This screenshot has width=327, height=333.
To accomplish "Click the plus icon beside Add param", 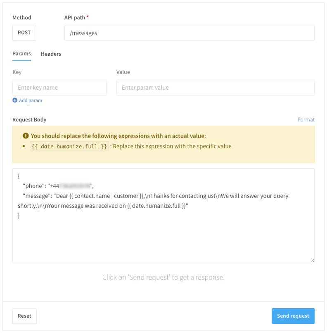I will (x=15, y=100).
